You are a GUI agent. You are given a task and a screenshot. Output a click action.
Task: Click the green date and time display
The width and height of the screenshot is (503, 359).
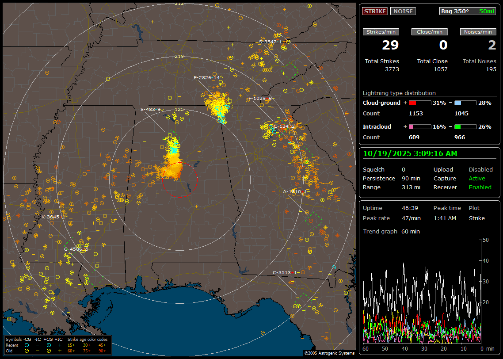[x=410, y=153]
